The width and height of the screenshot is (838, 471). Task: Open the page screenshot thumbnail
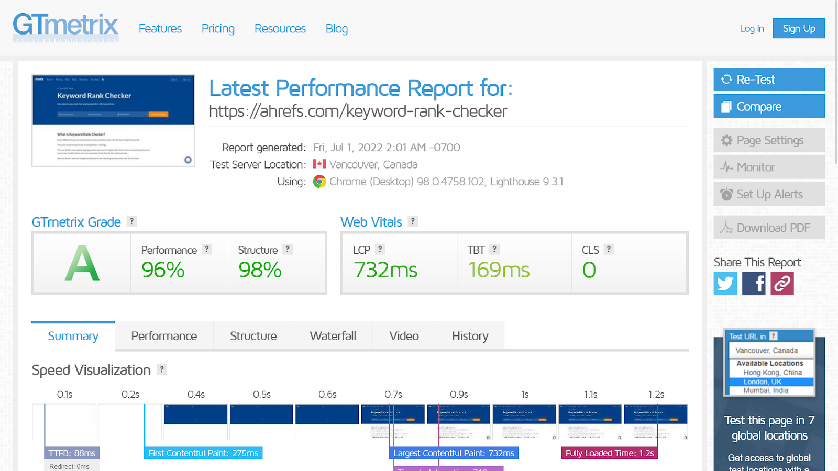[x=113, y=121]
